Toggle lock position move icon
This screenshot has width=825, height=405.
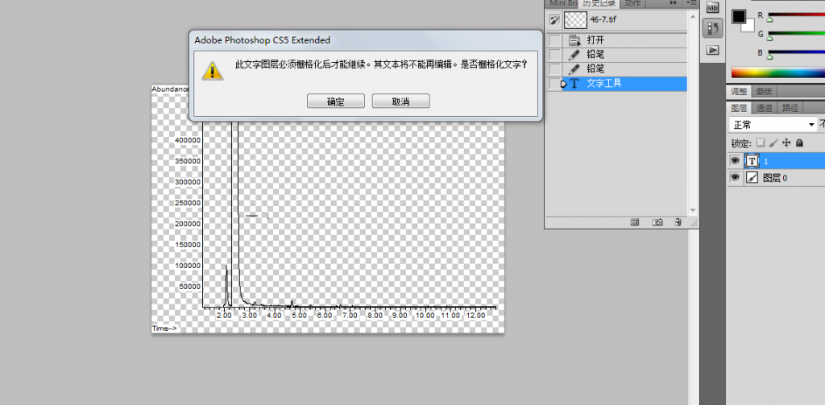click(x=786, y=143)
